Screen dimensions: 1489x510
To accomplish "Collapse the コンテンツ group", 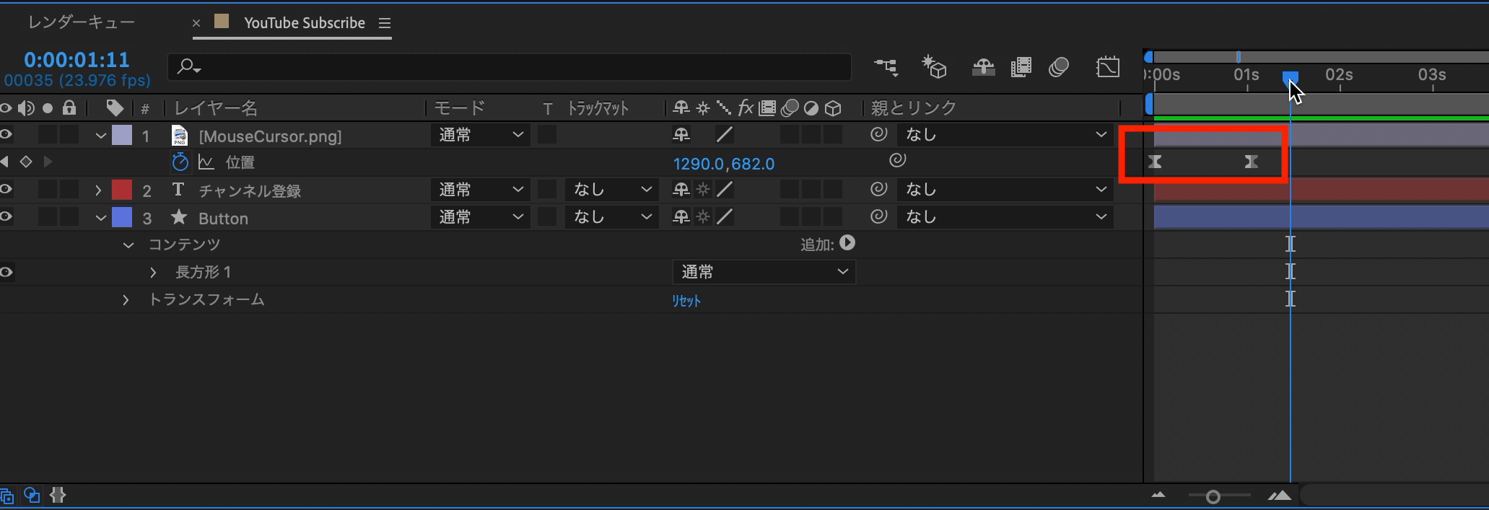I will (x=128, y=245).
